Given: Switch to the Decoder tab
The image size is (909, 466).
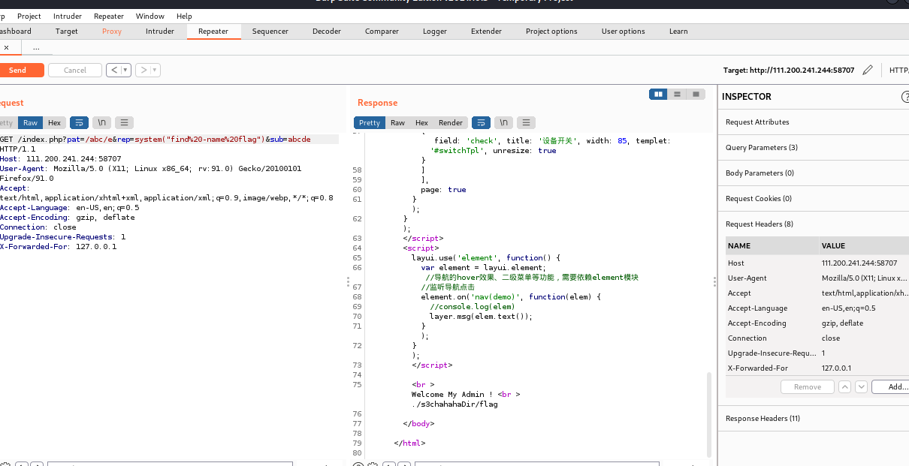Looking at the screenshot, I should (327, 32).
